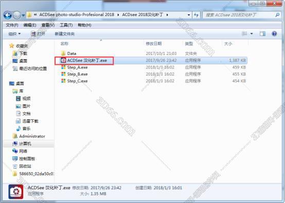The image size is (285, 203).
Task: Select the ACDSee 汉化补丁.exe file icon
Action: pyautogui.click(x=63, y=60)
